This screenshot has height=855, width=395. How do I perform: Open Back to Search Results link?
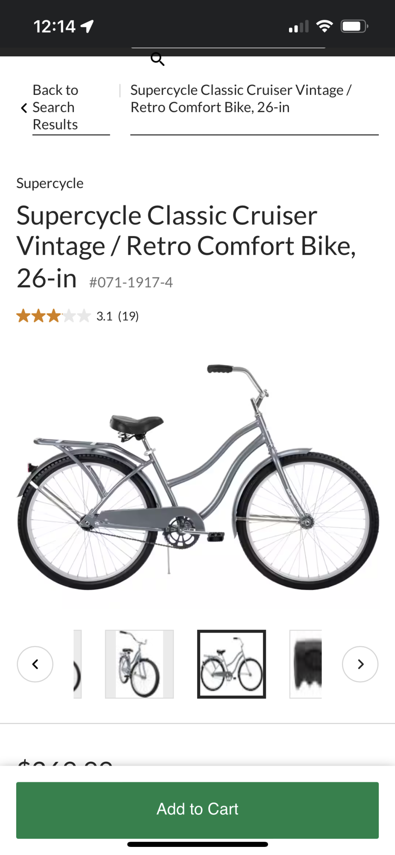(56, 107)
